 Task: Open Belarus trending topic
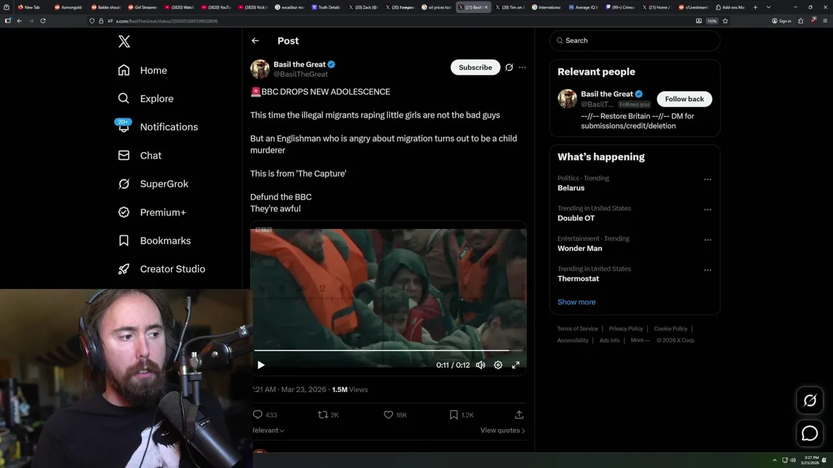tap(571, 188)
